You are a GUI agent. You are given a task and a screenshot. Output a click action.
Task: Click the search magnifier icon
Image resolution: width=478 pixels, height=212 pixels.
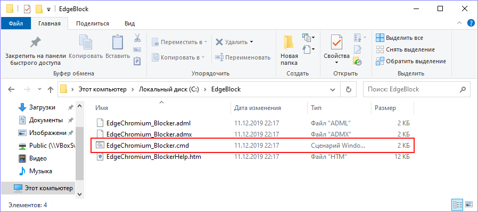[463, 89]
